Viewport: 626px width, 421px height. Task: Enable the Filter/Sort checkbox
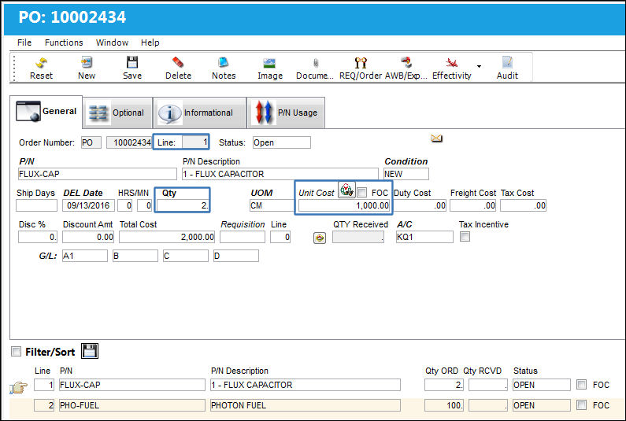click(x=16, y=352)
